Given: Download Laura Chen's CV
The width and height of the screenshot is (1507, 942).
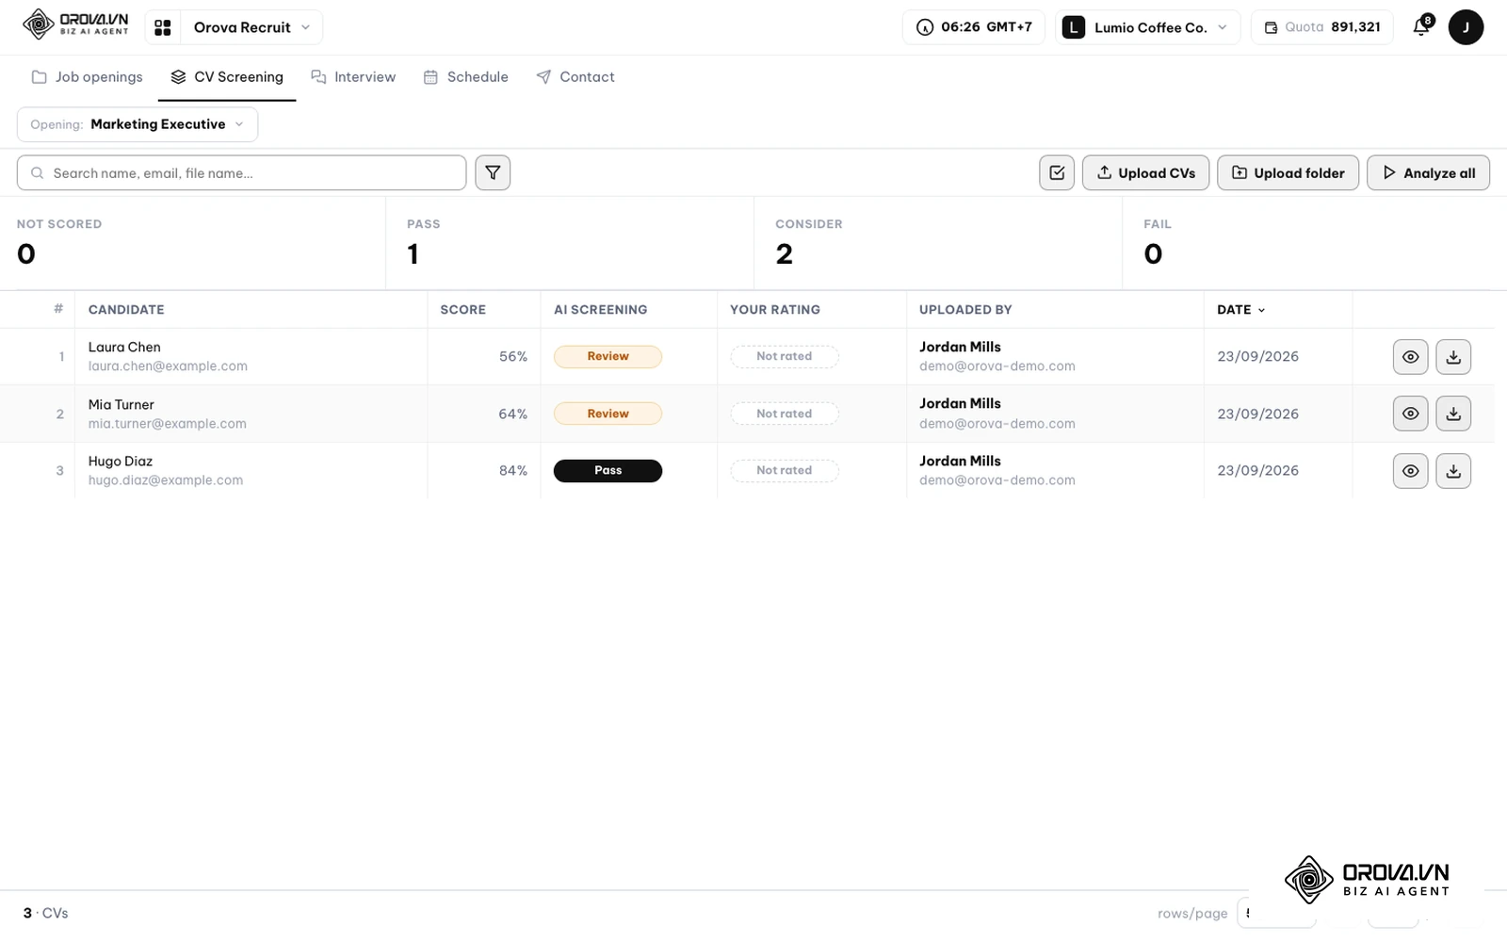Looking at the screenshot, I should click(1453, 357).
